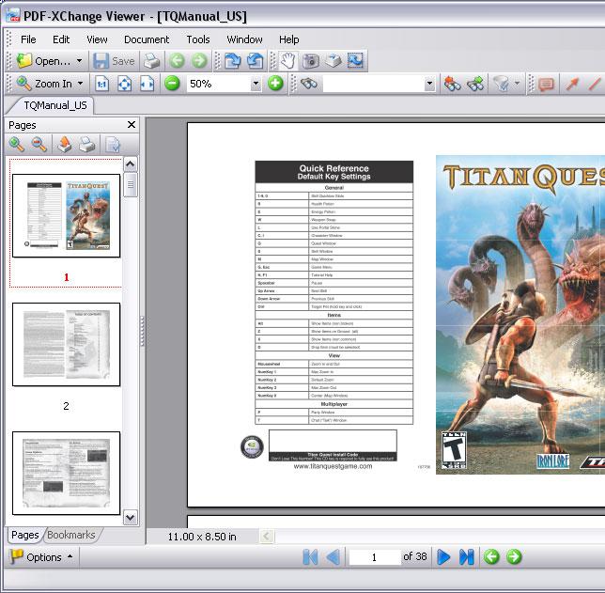The image size is (605, 593).
Task: Open the search field dropdown list
Action: pyautogui.click(x=429, y=84)
